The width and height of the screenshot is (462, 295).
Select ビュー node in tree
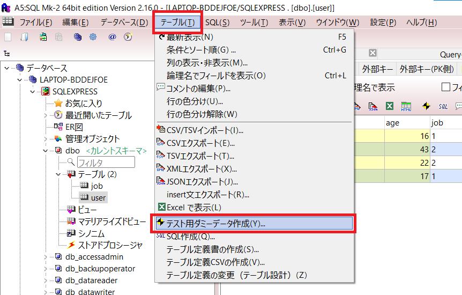click(x=87, y=210)
